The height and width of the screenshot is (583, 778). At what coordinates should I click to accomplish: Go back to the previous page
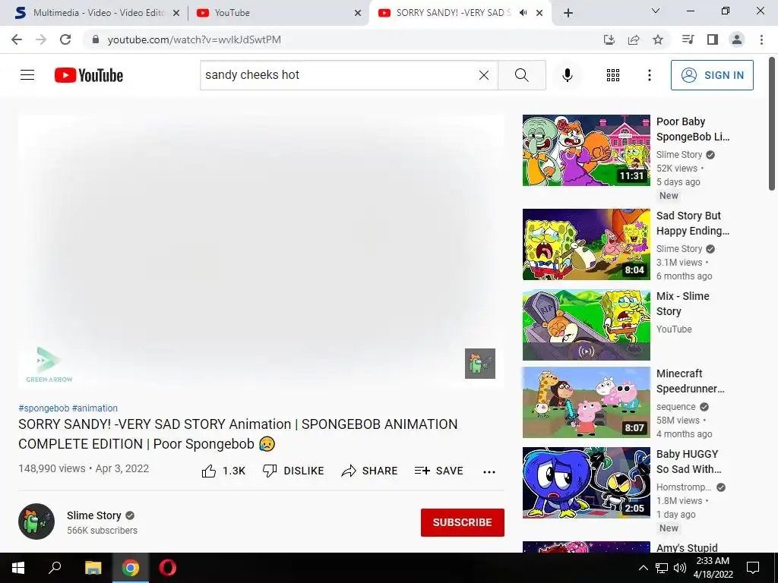coord(17,39)
